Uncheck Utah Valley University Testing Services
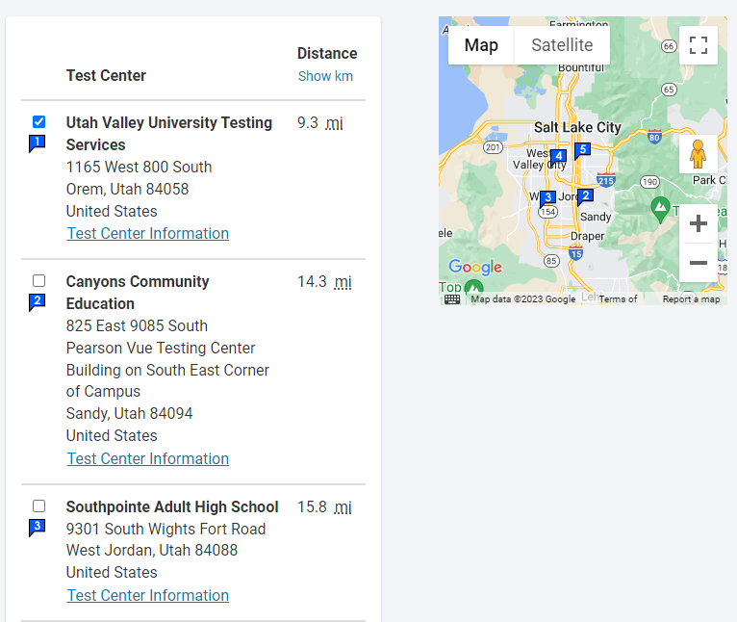737x622 pixels. (38, 122)
